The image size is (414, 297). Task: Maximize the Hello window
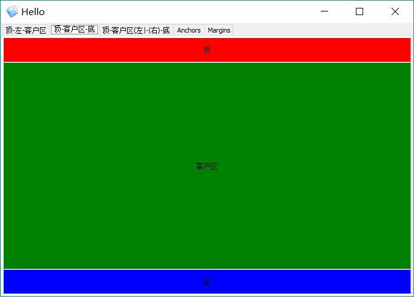pos(360,11)
